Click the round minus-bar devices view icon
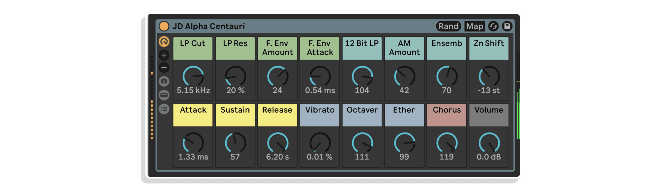Viewport: 668px width, 191px height. [x=164, y=95]
